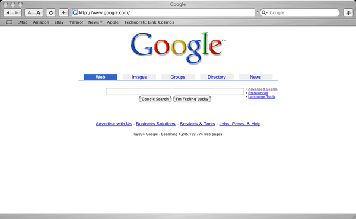Viewport: 356px width, 219px height.
Task: Open the Apple bookmark
Action: pyautogui.click(x=113, y=22)
